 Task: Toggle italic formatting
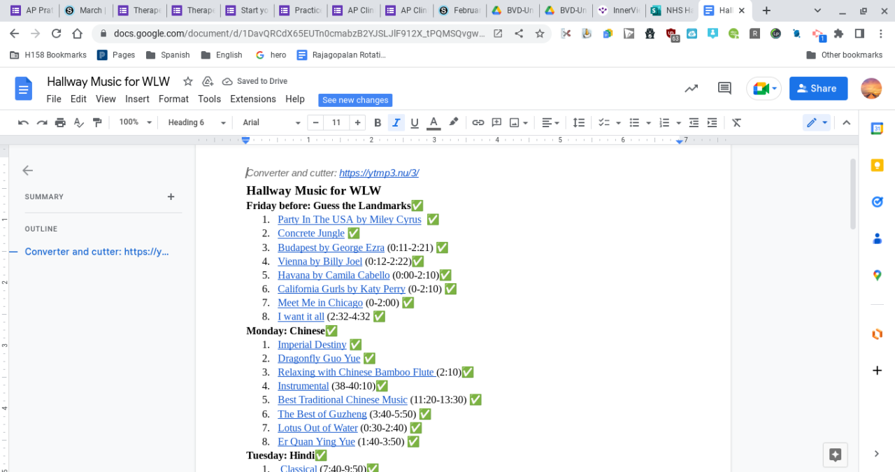396,122
